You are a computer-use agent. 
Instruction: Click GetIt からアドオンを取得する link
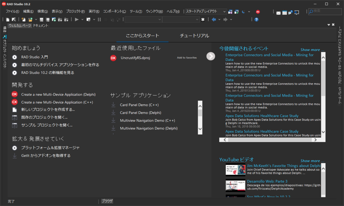coord(46,156)
